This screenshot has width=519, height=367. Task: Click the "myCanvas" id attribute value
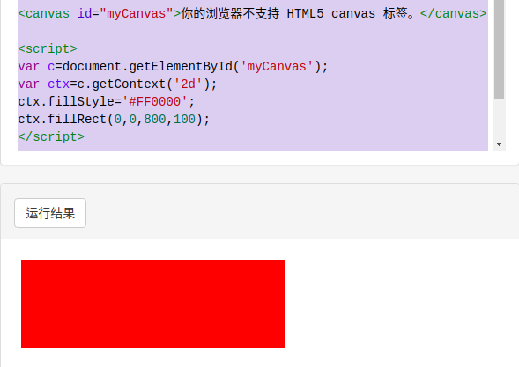coord(136,13)
